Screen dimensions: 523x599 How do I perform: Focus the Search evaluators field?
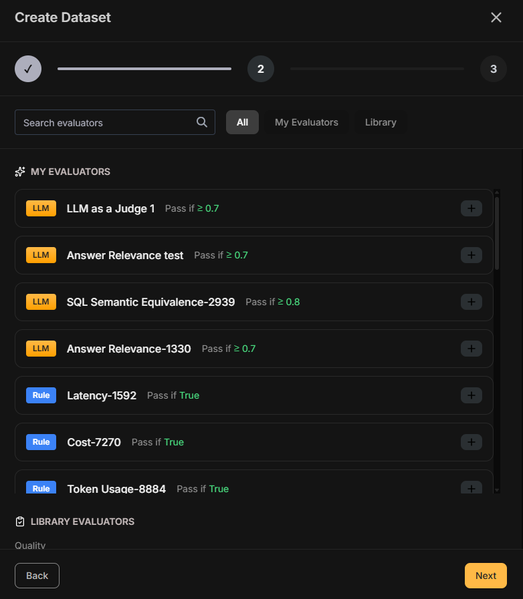(x=115, y=122)
